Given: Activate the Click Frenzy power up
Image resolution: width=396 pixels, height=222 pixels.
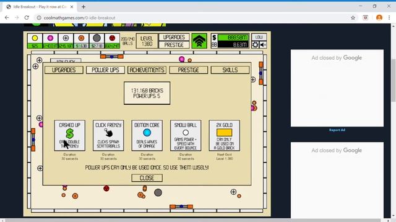Looking at the screenshot, I should click(108, 136).
